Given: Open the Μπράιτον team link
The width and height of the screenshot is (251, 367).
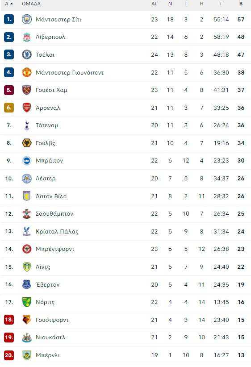Looking at the screenshot, I should pos(49,161).
